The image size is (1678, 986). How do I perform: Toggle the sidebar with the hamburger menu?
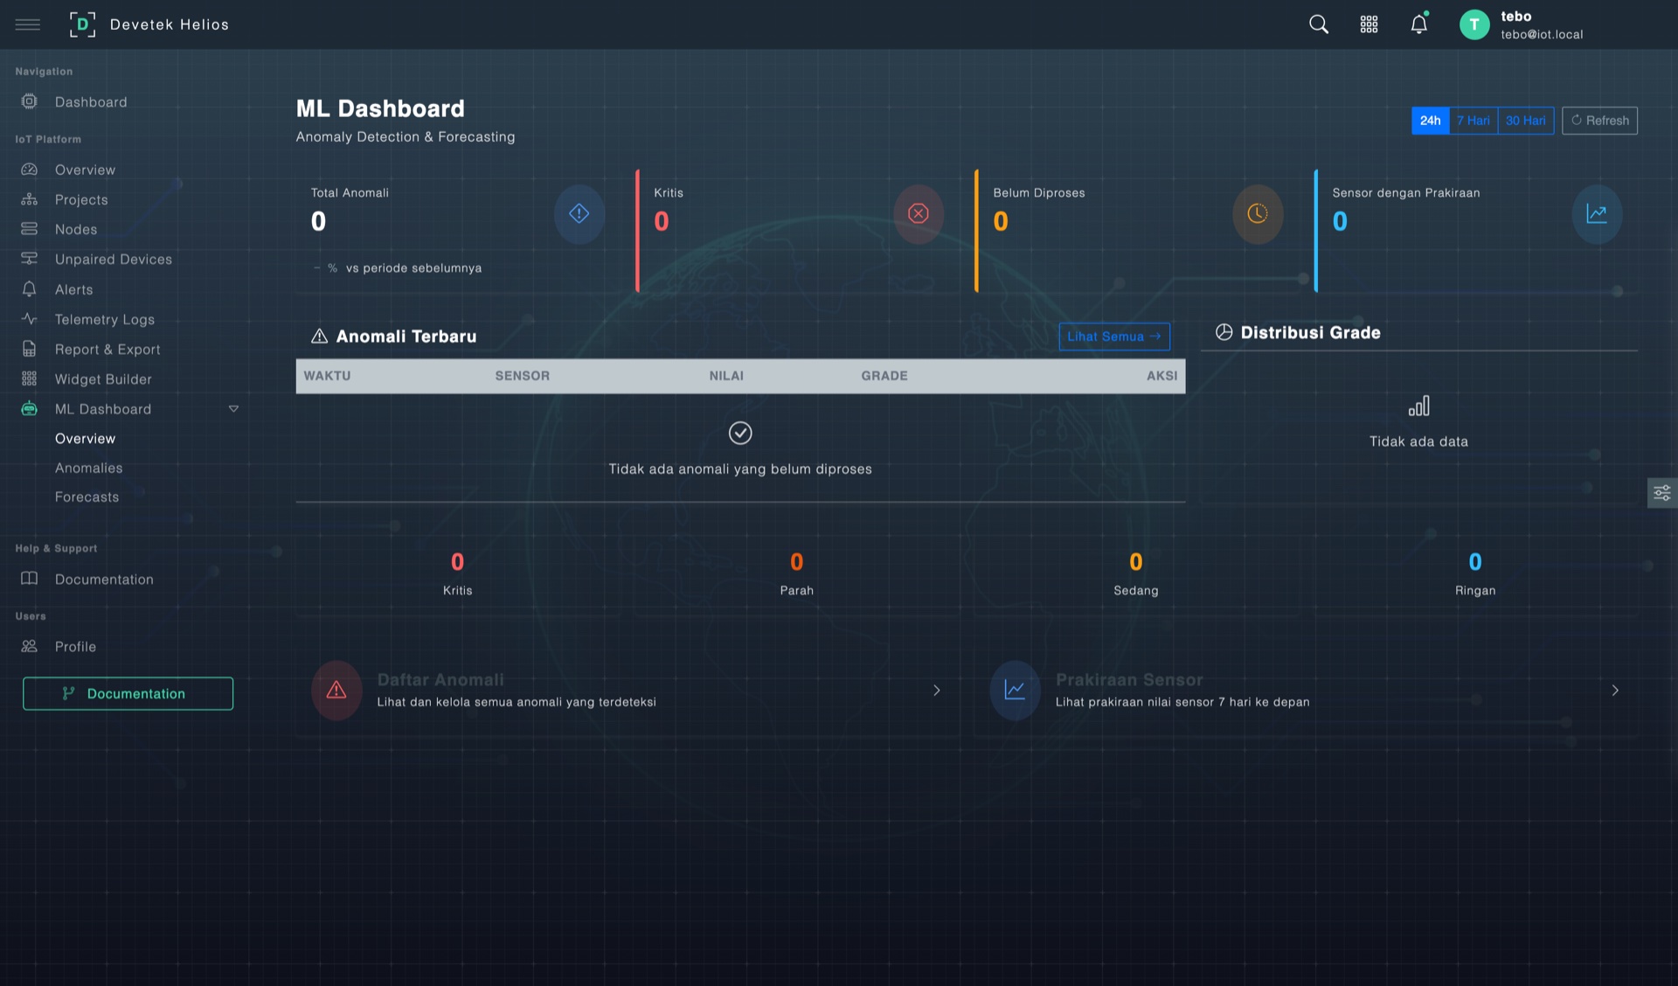(28, 24)
